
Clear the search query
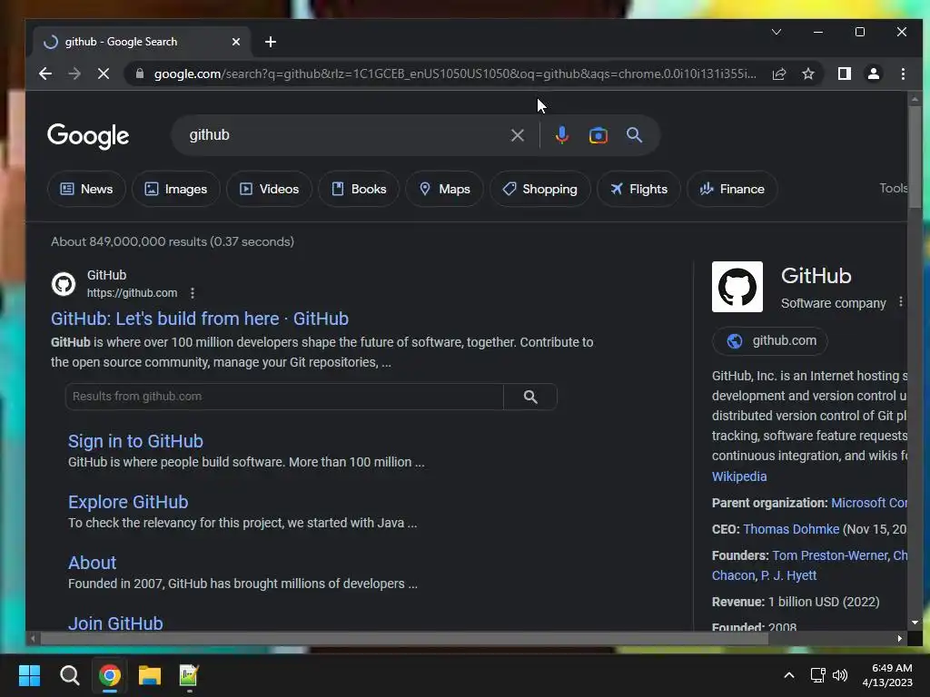point(517,136)
